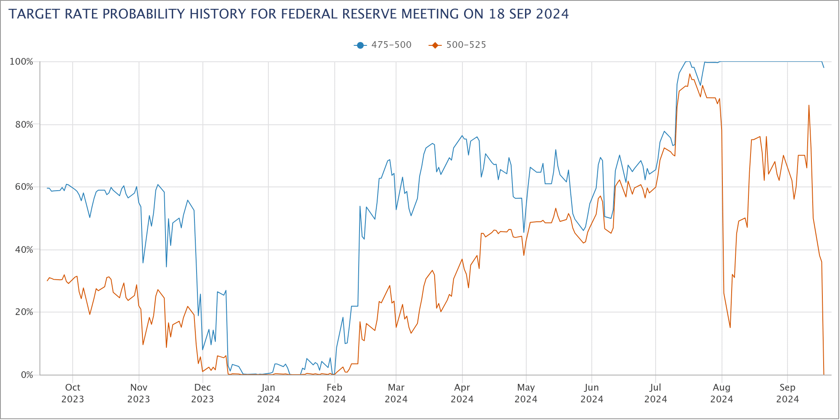Click the Aug 2024 x-axis label

[722, 393]
